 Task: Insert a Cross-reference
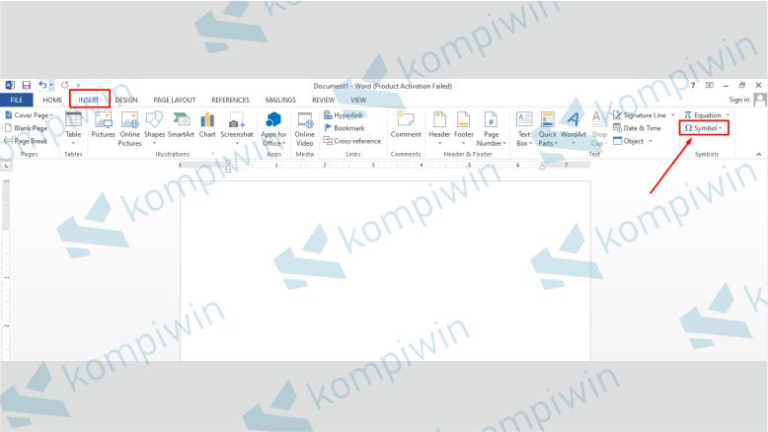pos(351,141)
